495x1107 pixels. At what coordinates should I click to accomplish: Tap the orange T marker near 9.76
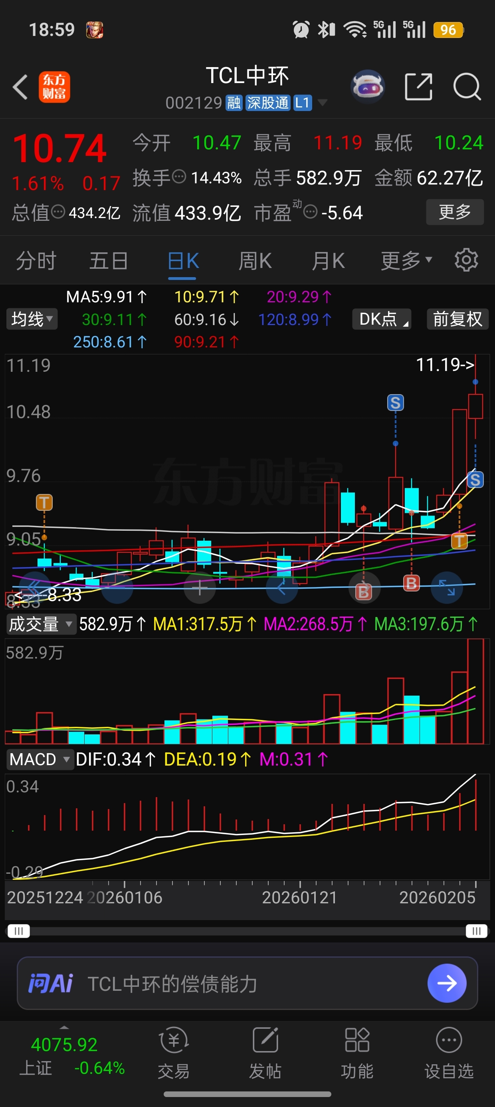(x=44, y=502)
